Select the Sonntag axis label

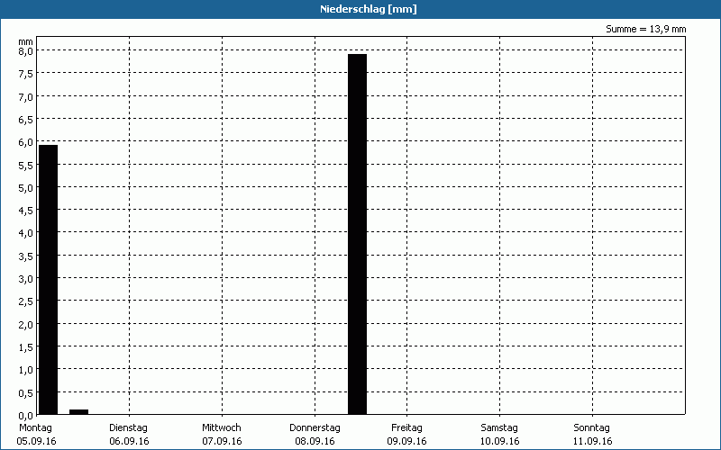[x=592, y=428]
